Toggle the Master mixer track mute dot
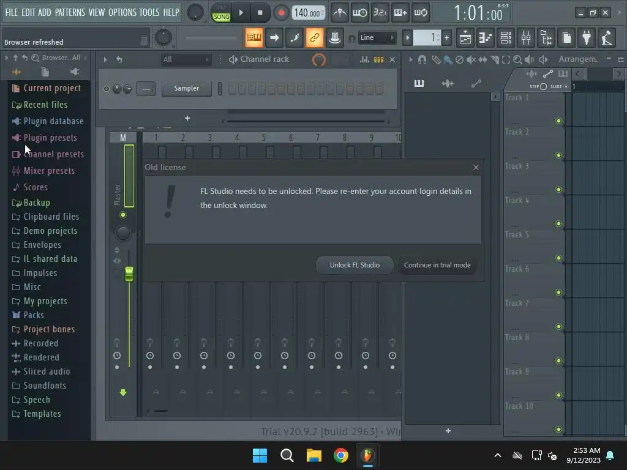 123,215
